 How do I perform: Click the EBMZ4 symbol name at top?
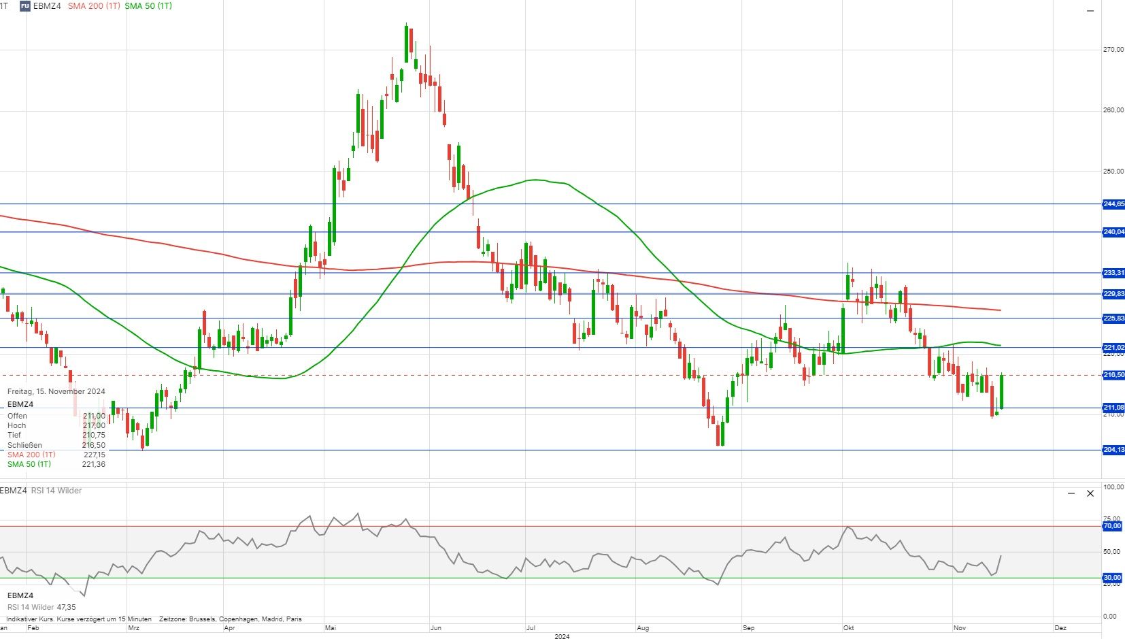pyautogui.click(x=47, y=6)
